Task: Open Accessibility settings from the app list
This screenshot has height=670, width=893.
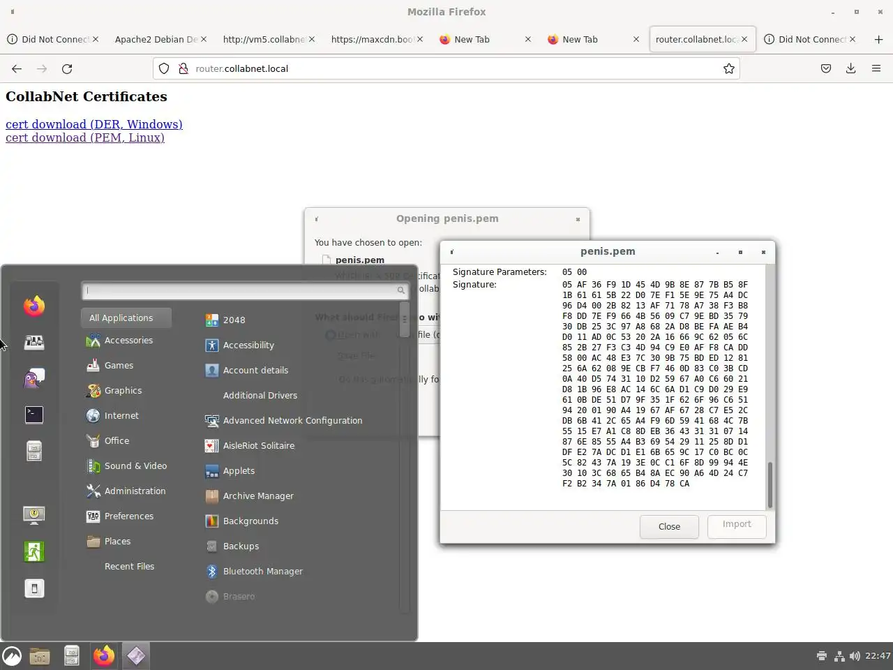Action: click(239, 345)
